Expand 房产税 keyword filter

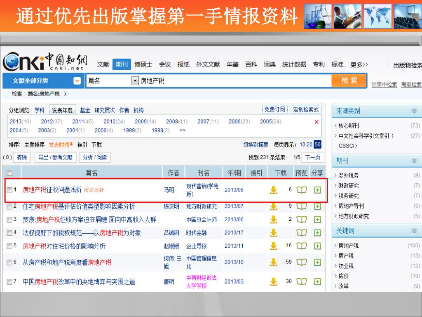(346, 255)
